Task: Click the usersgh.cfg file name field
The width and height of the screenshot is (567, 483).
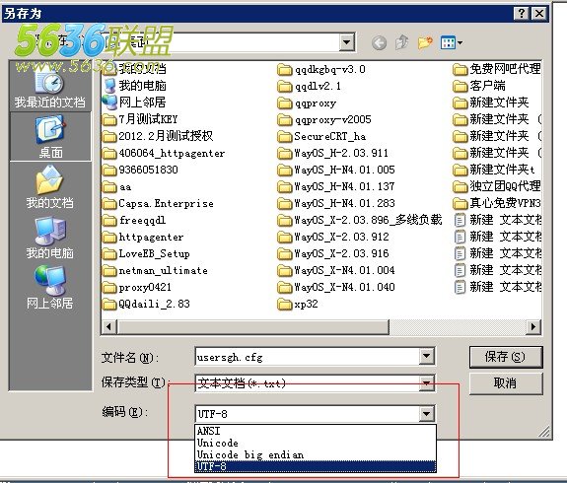Action: (307, 357)
